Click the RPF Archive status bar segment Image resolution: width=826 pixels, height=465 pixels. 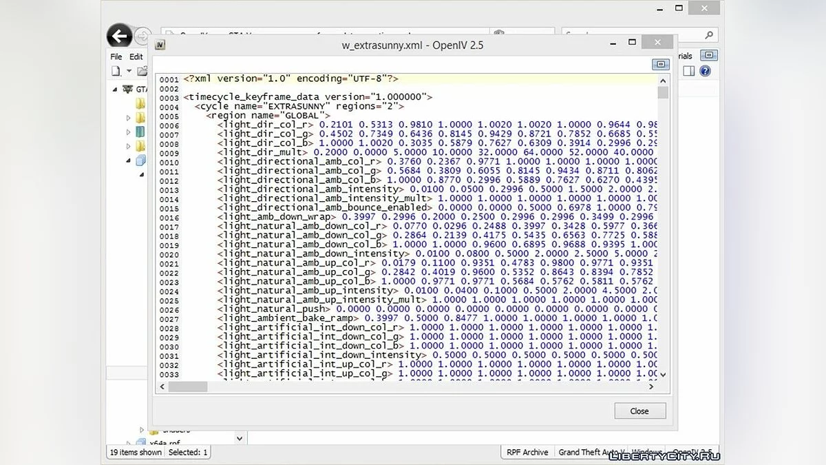[527, 453]
